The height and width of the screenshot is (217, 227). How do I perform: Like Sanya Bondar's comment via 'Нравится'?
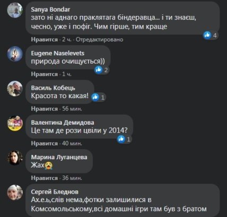[45, 39]
